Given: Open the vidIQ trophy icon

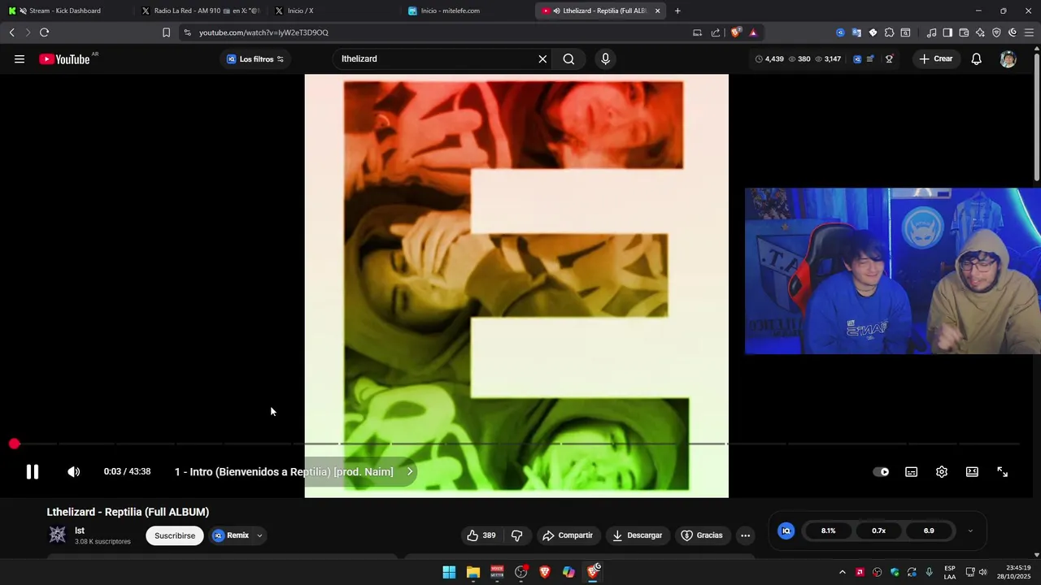Looking at the screenshot, I should pyautogui.click(x=890, y=59).
